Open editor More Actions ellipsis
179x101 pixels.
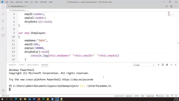click(x=176, y=6)
